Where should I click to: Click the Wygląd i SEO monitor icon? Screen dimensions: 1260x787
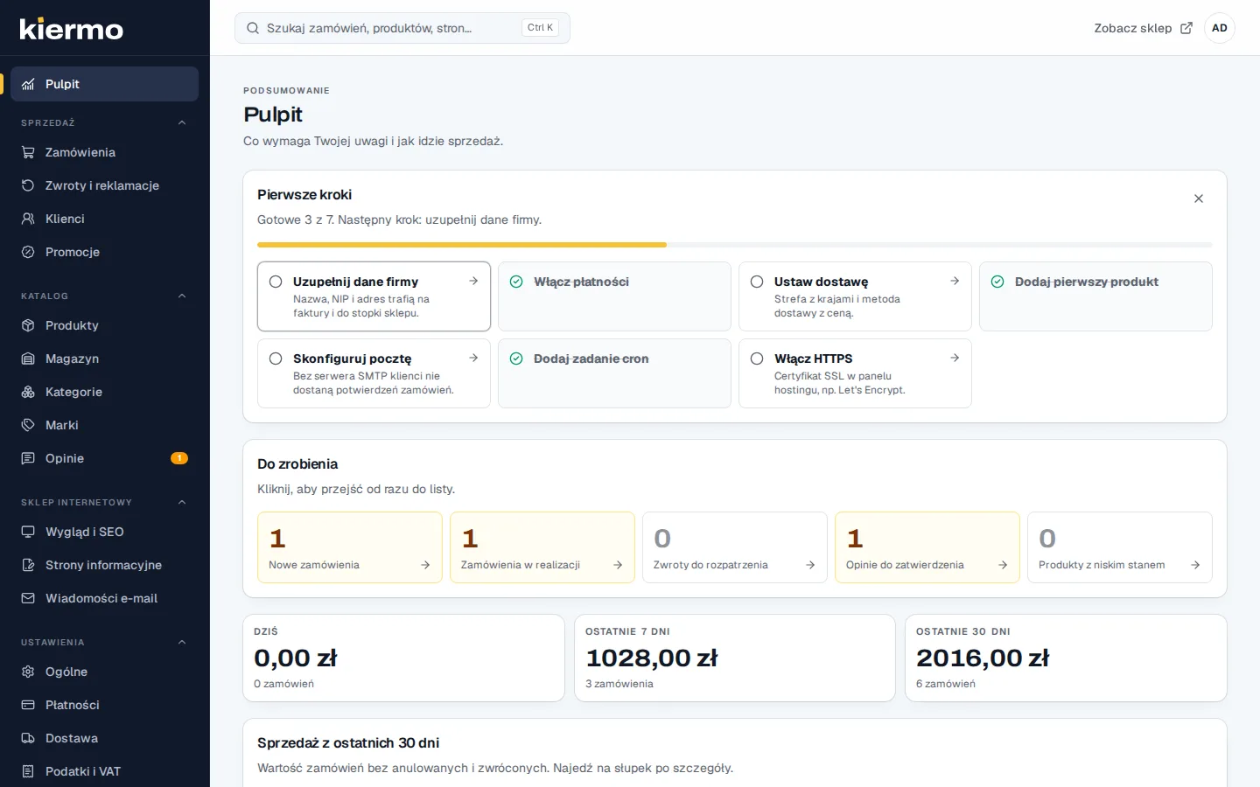coord(28,532)
